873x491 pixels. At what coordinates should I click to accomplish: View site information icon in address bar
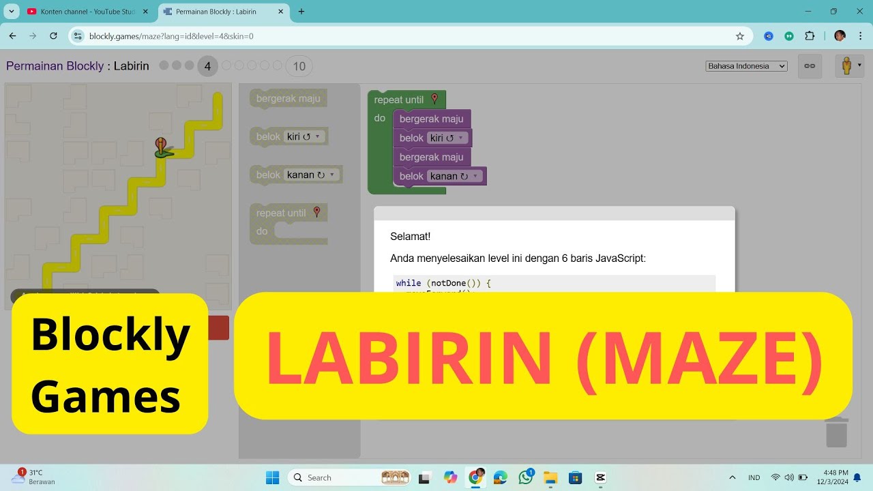[78, 36]
